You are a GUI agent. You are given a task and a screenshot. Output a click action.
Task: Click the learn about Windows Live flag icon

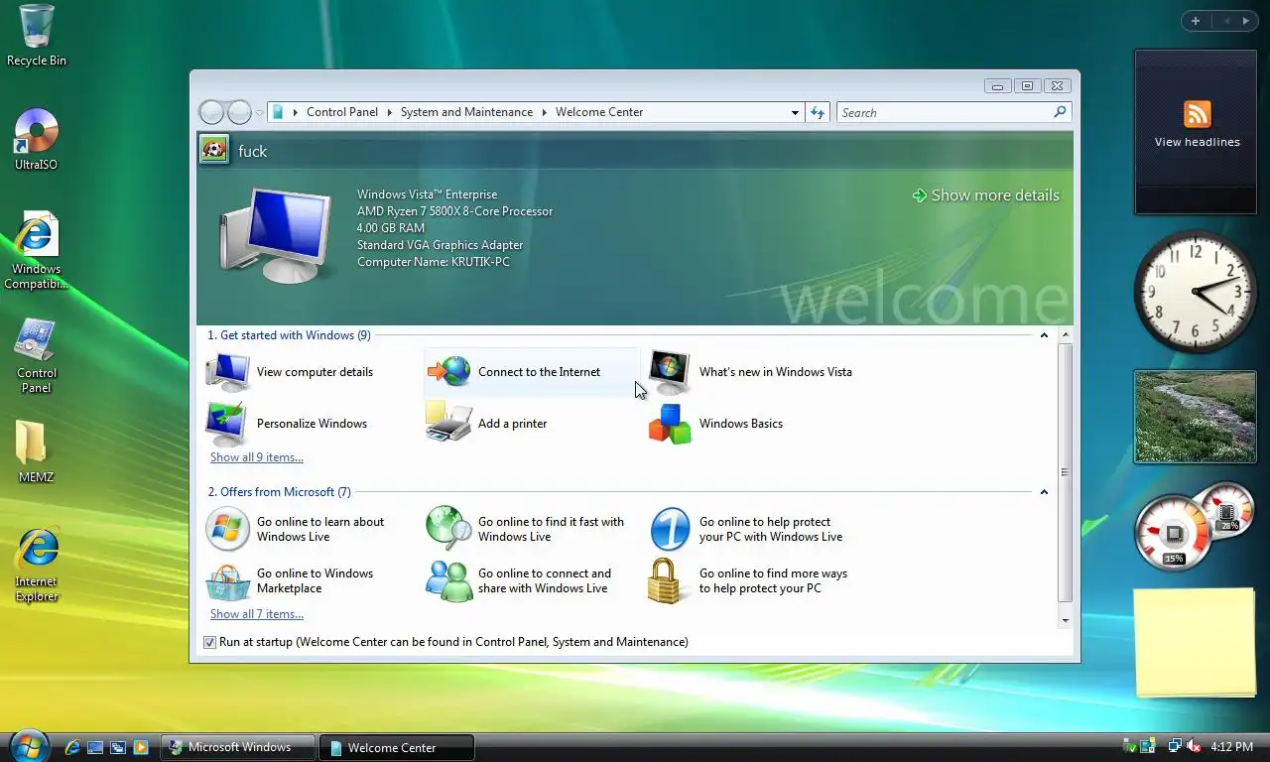click(227, 529)
